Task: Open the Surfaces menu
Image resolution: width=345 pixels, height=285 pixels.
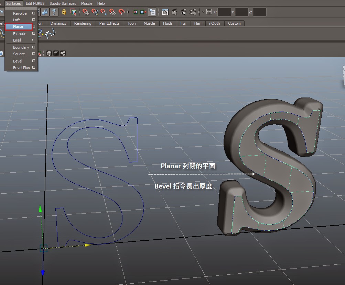Action: pyautogui.click(x=13, y=3)
